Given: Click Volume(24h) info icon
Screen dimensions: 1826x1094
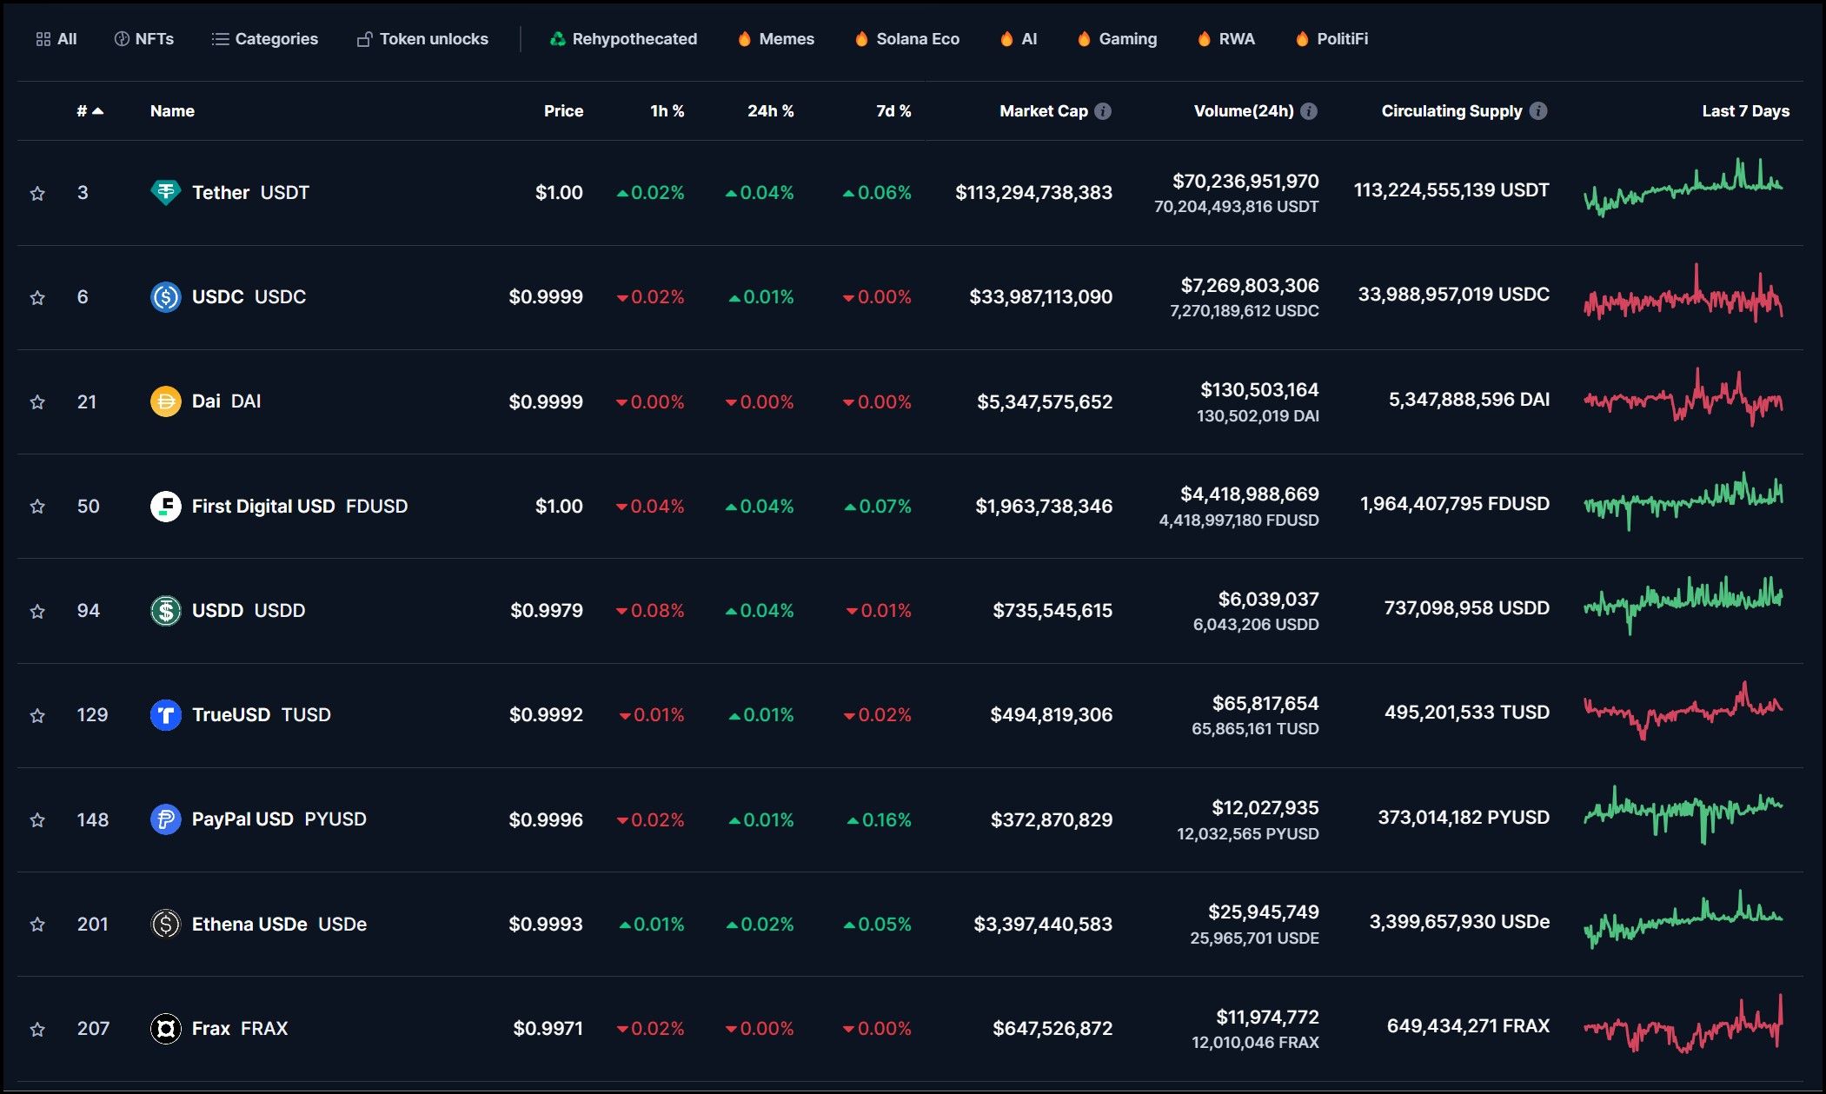Looking at the screenshot, I should pos(1309,111).
